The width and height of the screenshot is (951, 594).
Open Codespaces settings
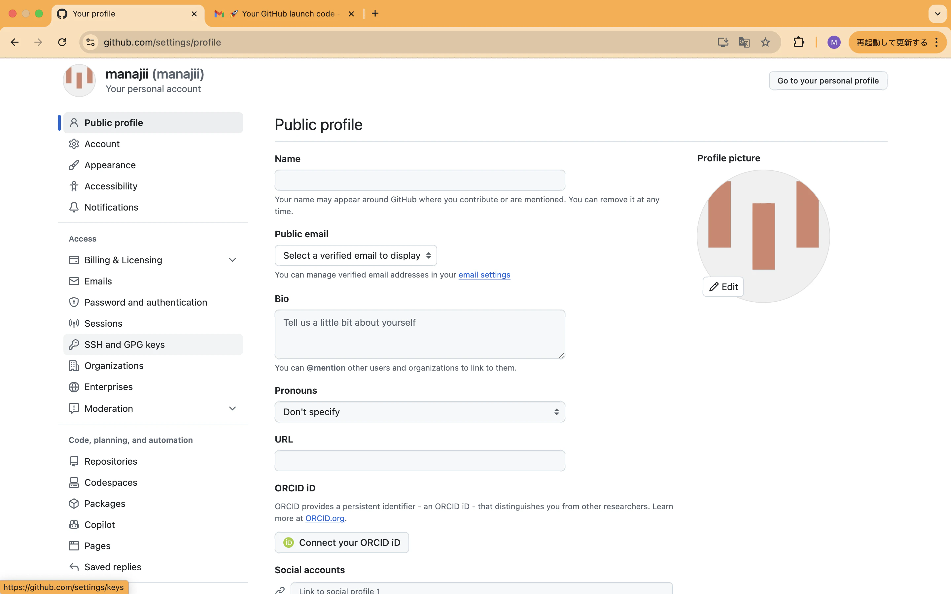(x=153, y=483)
